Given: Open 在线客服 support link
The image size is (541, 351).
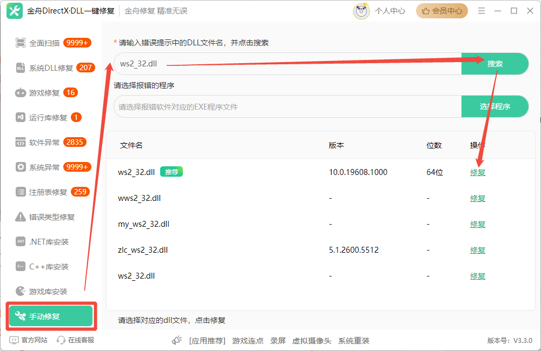Looking at the screenshot, I should pos(81,340).
